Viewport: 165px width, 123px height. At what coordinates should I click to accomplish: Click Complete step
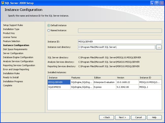[x=8, y=86]
